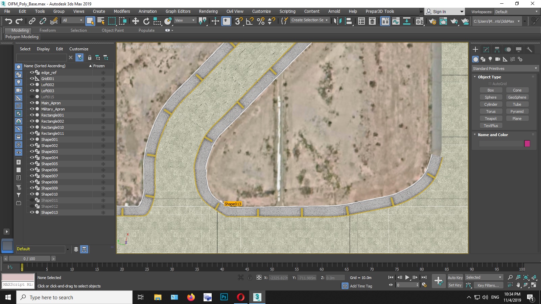
Task: Click the Play Animation button
Action: point(407,277)
